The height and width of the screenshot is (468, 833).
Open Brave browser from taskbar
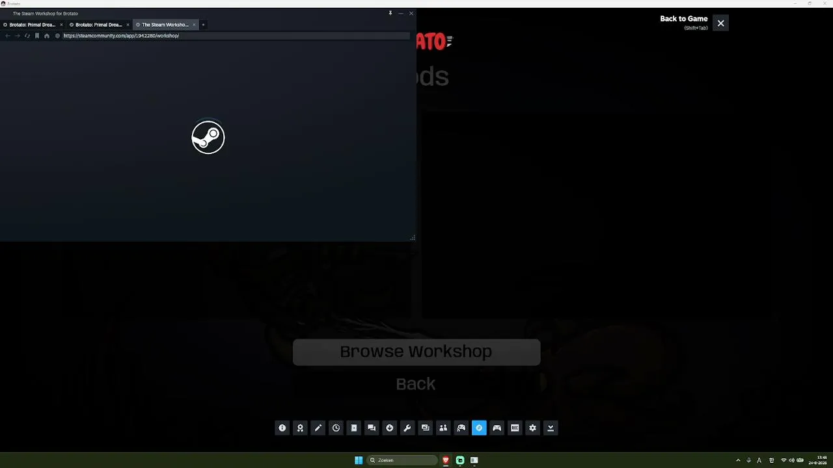click(x=446, y=460)
